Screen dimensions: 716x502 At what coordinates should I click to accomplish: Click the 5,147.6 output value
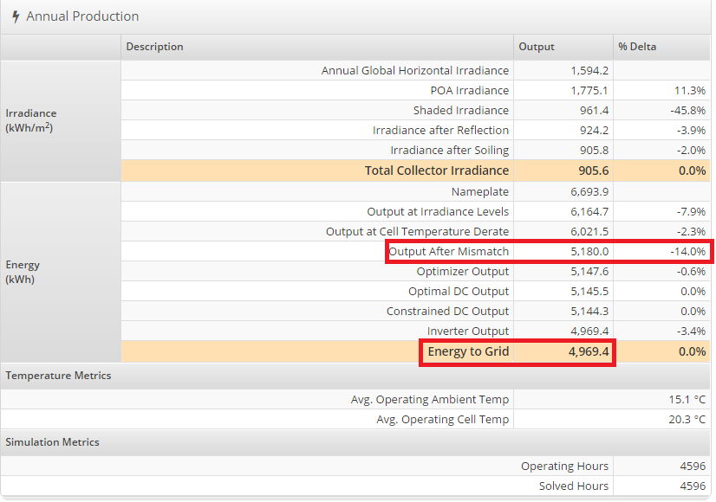(589, 271)
